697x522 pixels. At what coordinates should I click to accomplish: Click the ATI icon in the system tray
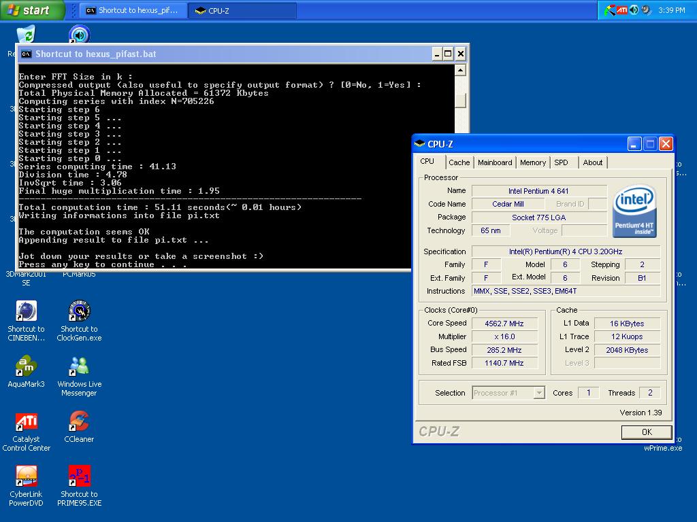(x=622, y=10)
